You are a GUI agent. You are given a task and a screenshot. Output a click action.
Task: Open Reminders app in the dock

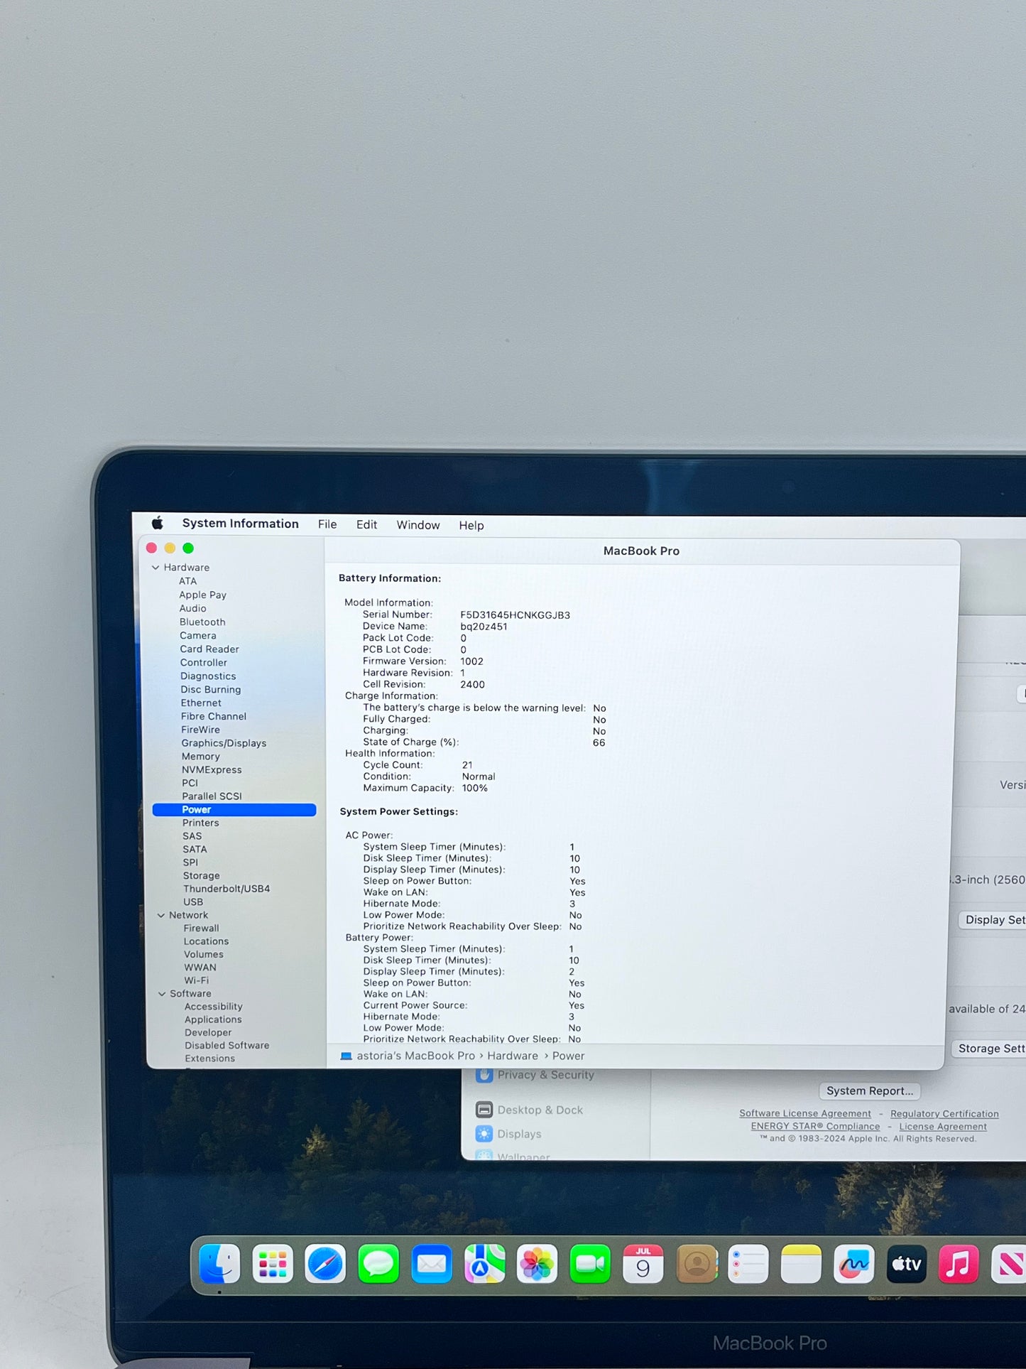[748, 1264]
